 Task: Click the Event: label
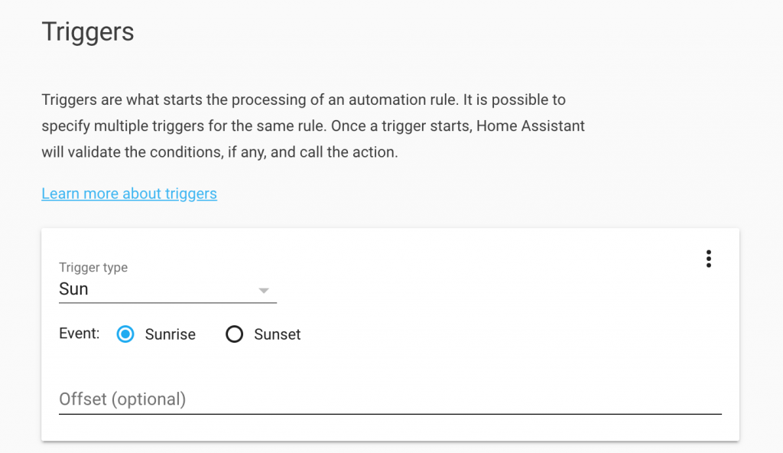[80, 334]
